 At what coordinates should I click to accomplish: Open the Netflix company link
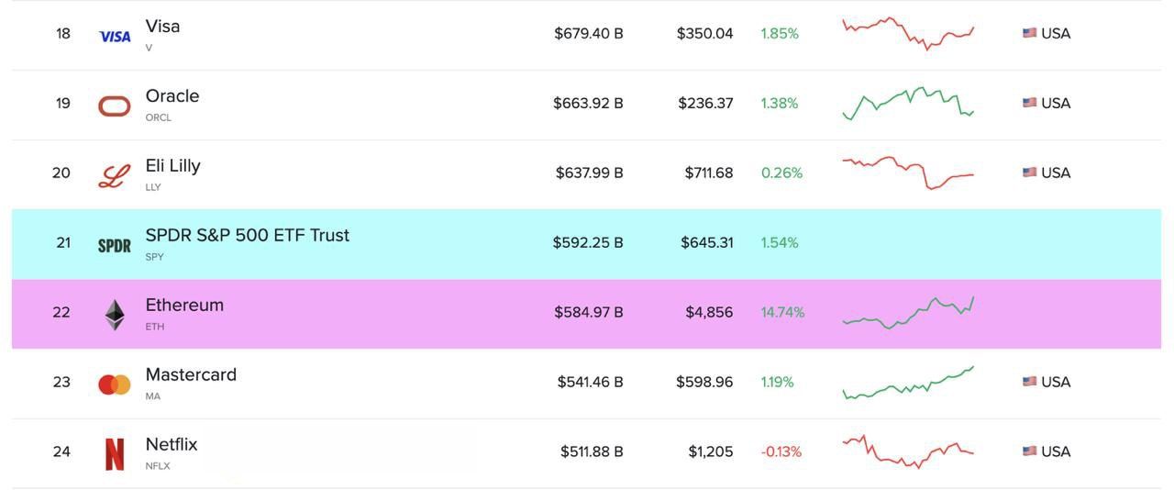(x=172, y=445)
